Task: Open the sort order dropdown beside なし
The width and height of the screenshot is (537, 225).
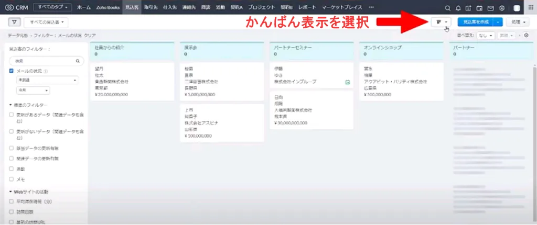Action: (507, 36)
